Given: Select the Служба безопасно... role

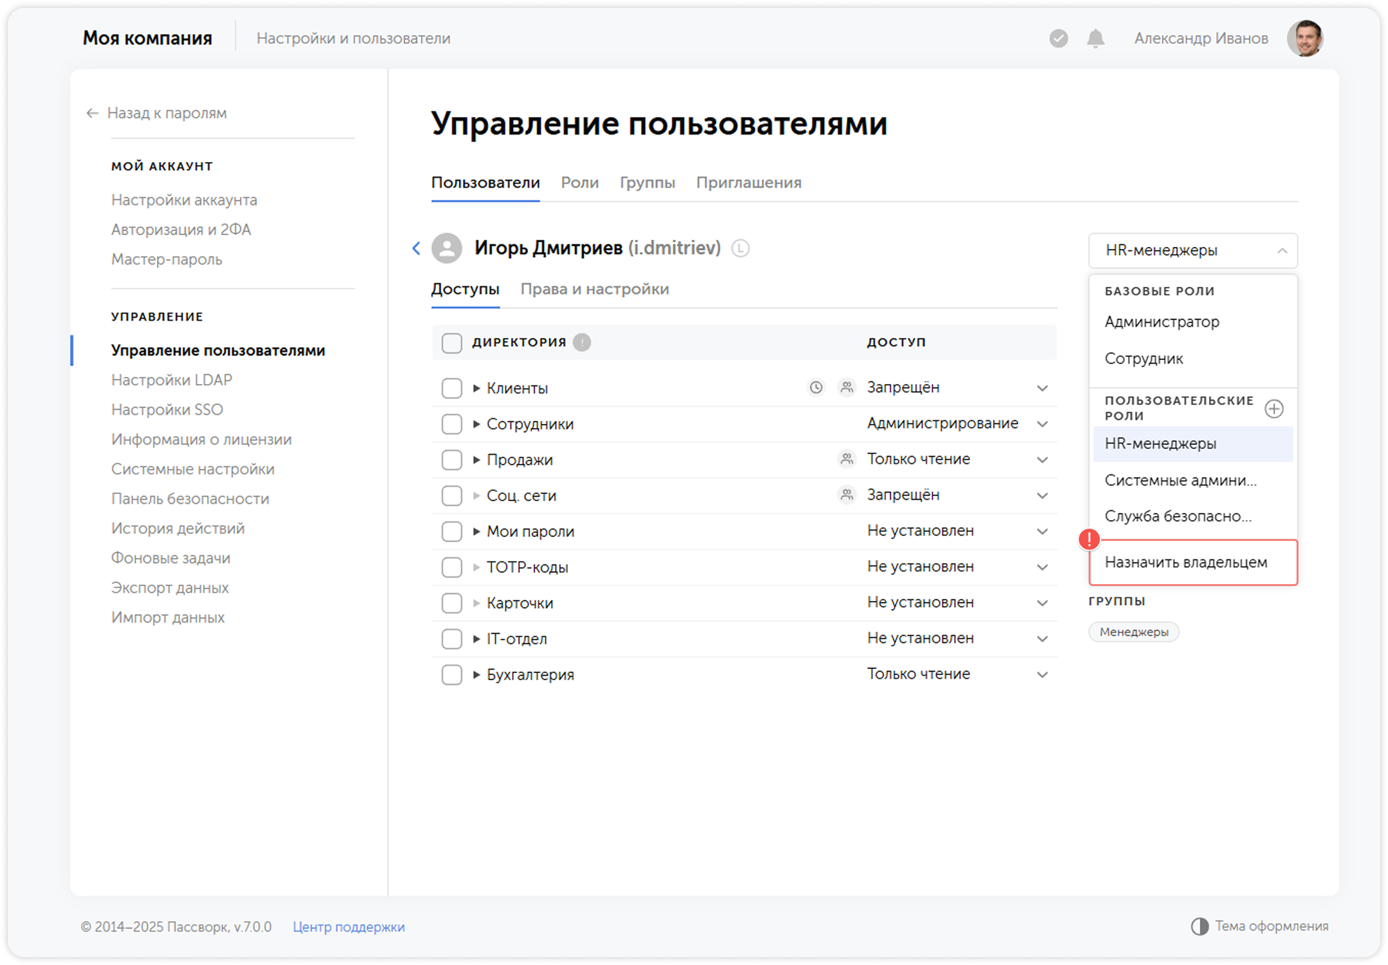Looking at the screenshot, I should click(1193, 516).
